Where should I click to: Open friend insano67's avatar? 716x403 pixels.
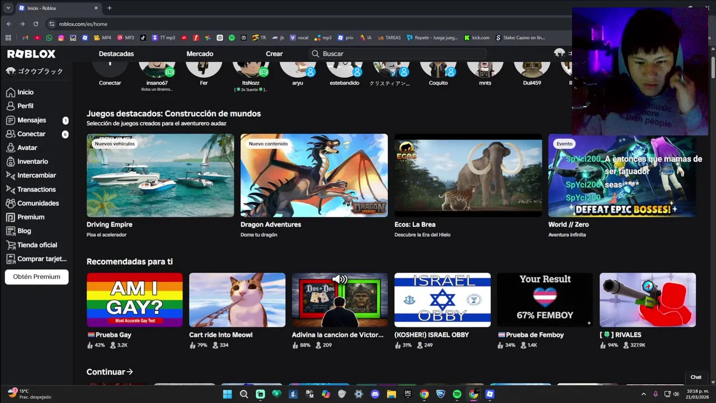tap(157, 69)
